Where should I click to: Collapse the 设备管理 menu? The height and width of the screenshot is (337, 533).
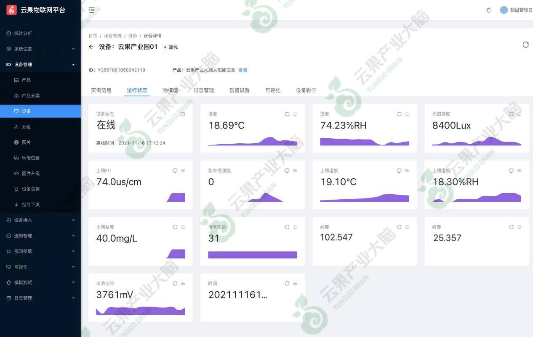40,64
